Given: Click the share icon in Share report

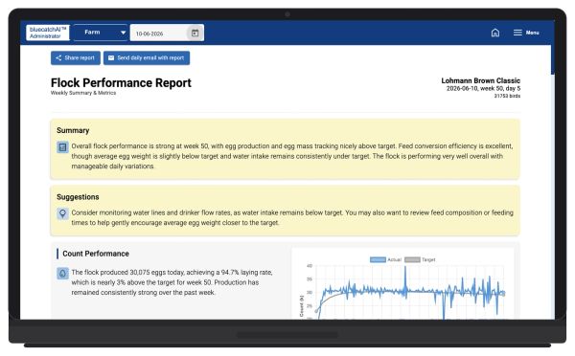Looking at the screenshot, I should 58,57.
